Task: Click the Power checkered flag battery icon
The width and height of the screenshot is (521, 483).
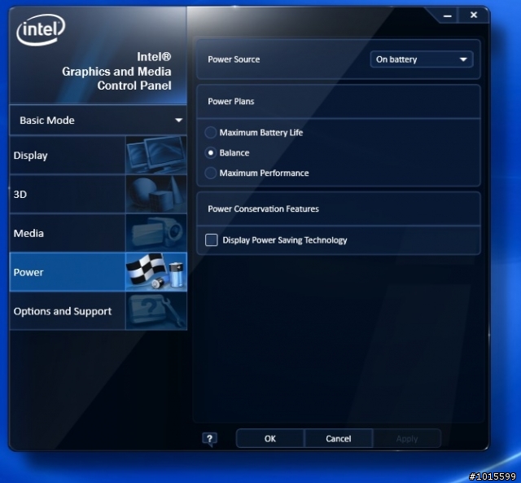Action: (x=156, y=272)
